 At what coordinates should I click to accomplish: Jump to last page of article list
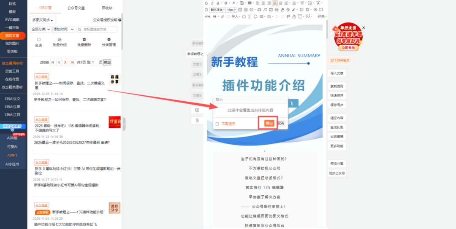click(73, 62)
